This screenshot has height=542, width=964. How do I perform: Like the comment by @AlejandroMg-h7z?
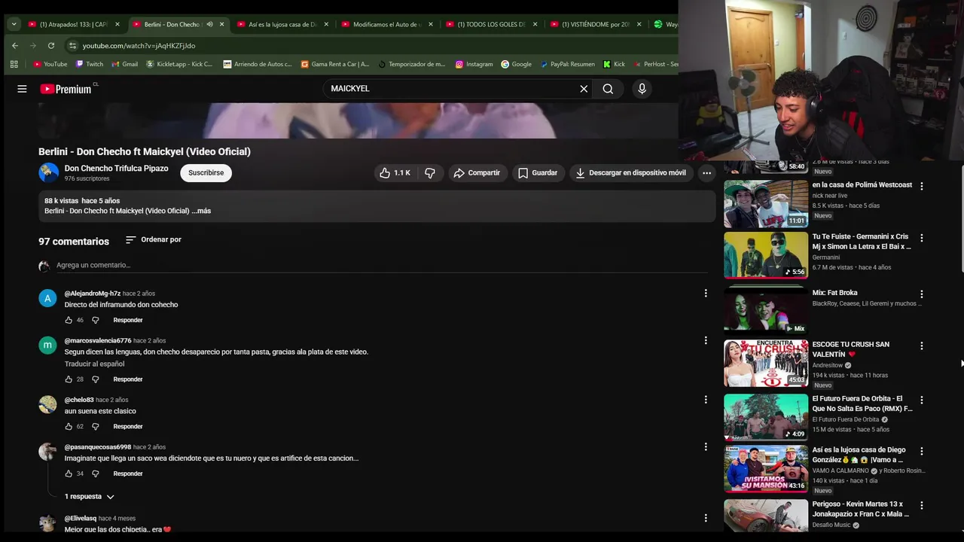[x=69, y=320]
